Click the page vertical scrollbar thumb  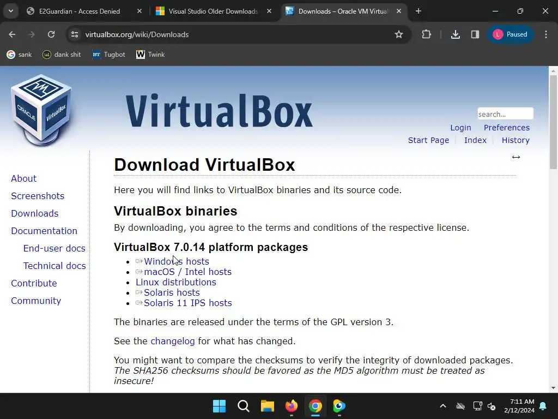point(553,123)
